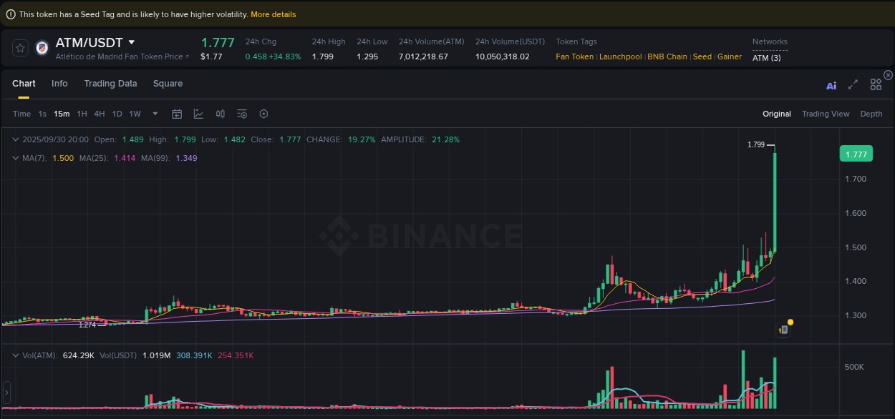
Task: Select the line chart drawing icon
Action: pos(197,114)
